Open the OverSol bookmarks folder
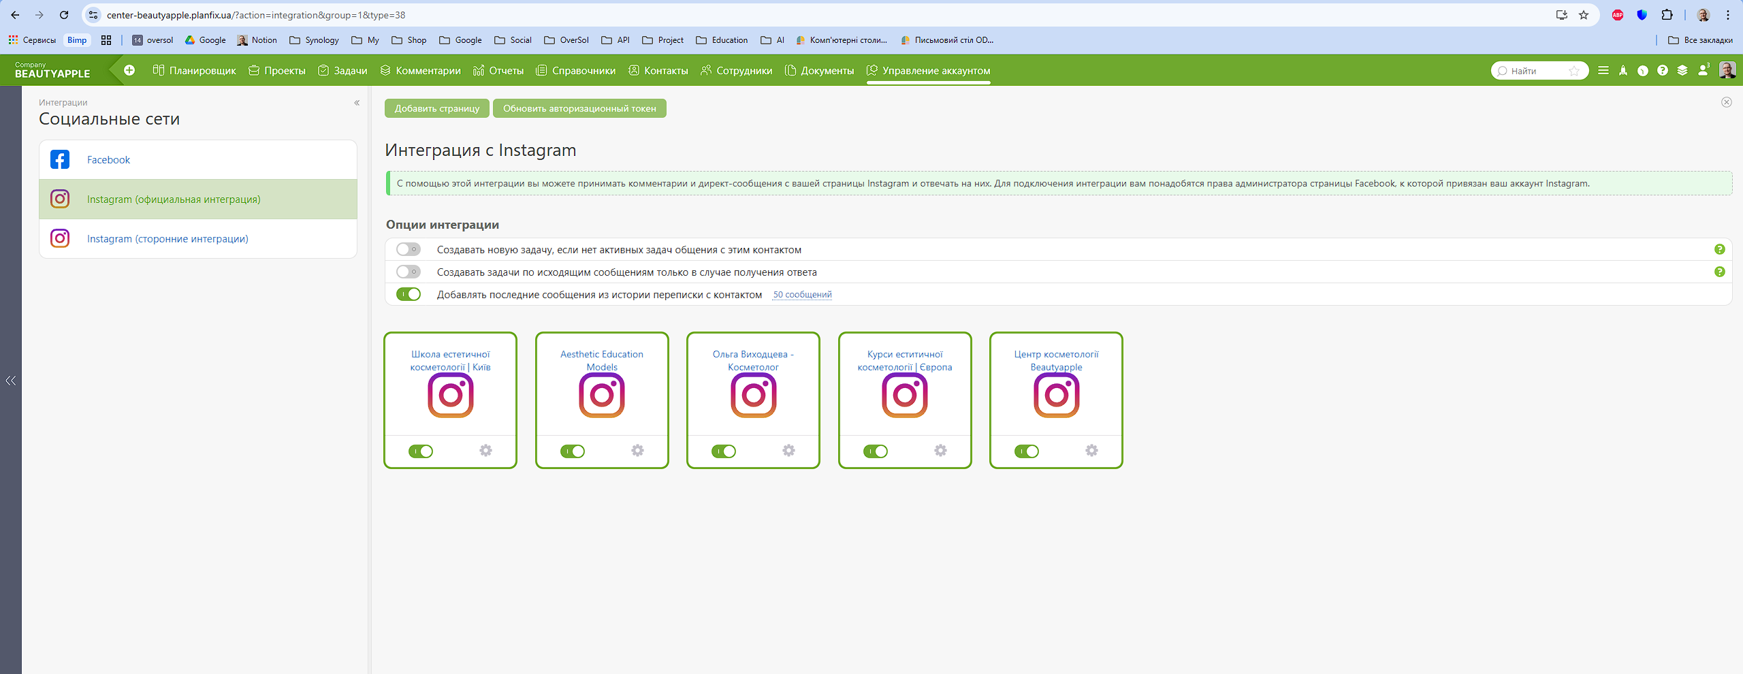 [566, 40]
